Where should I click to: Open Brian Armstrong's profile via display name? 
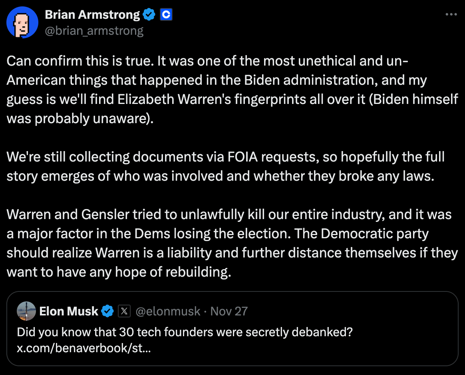click(92, 15)
